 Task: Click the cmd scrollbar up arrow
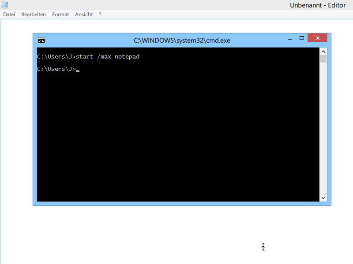coord(323,51)
